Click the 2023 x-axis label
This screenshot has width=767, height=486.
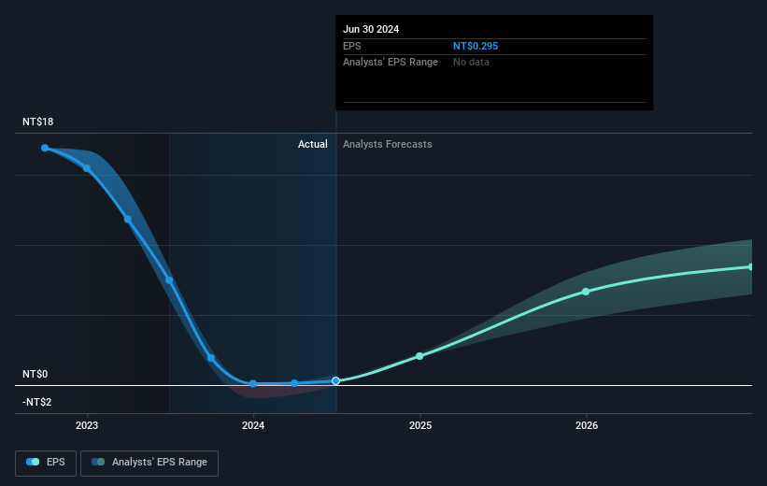click(x=87, y=425)
